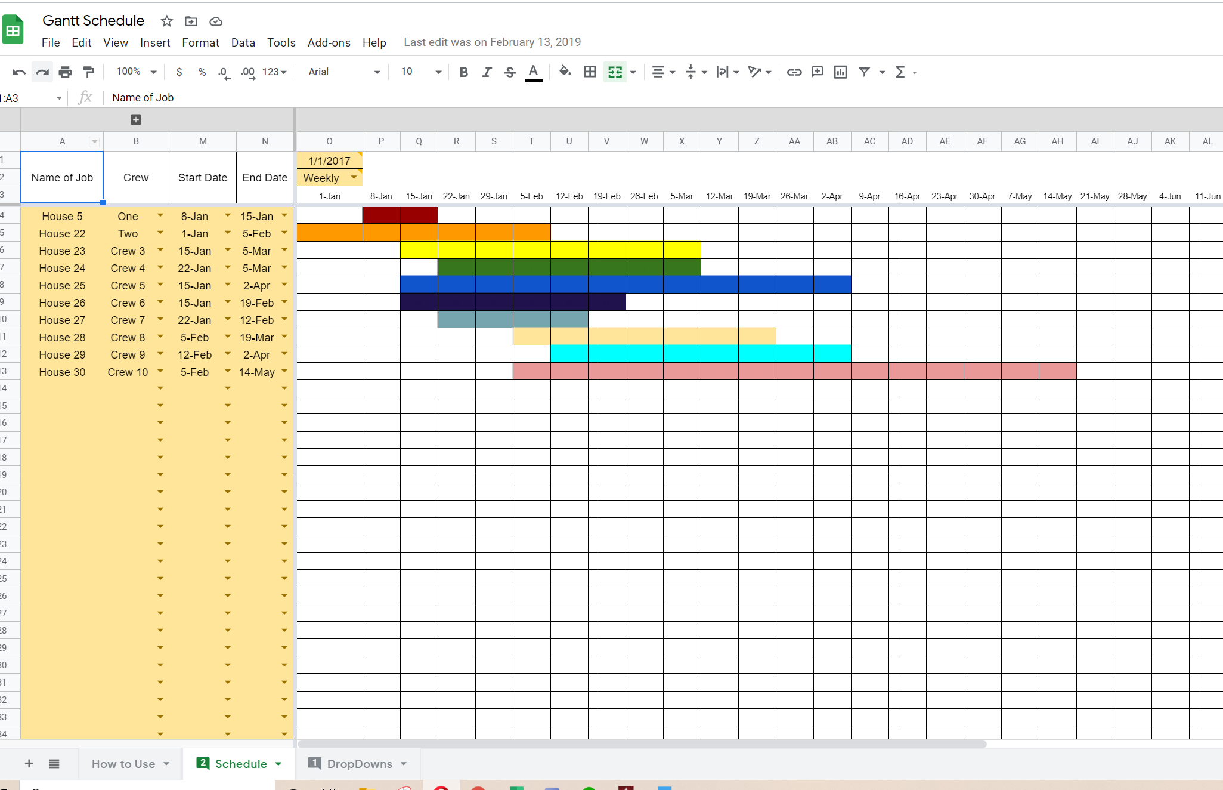Click the Undo arrow icon

(19, 72)
